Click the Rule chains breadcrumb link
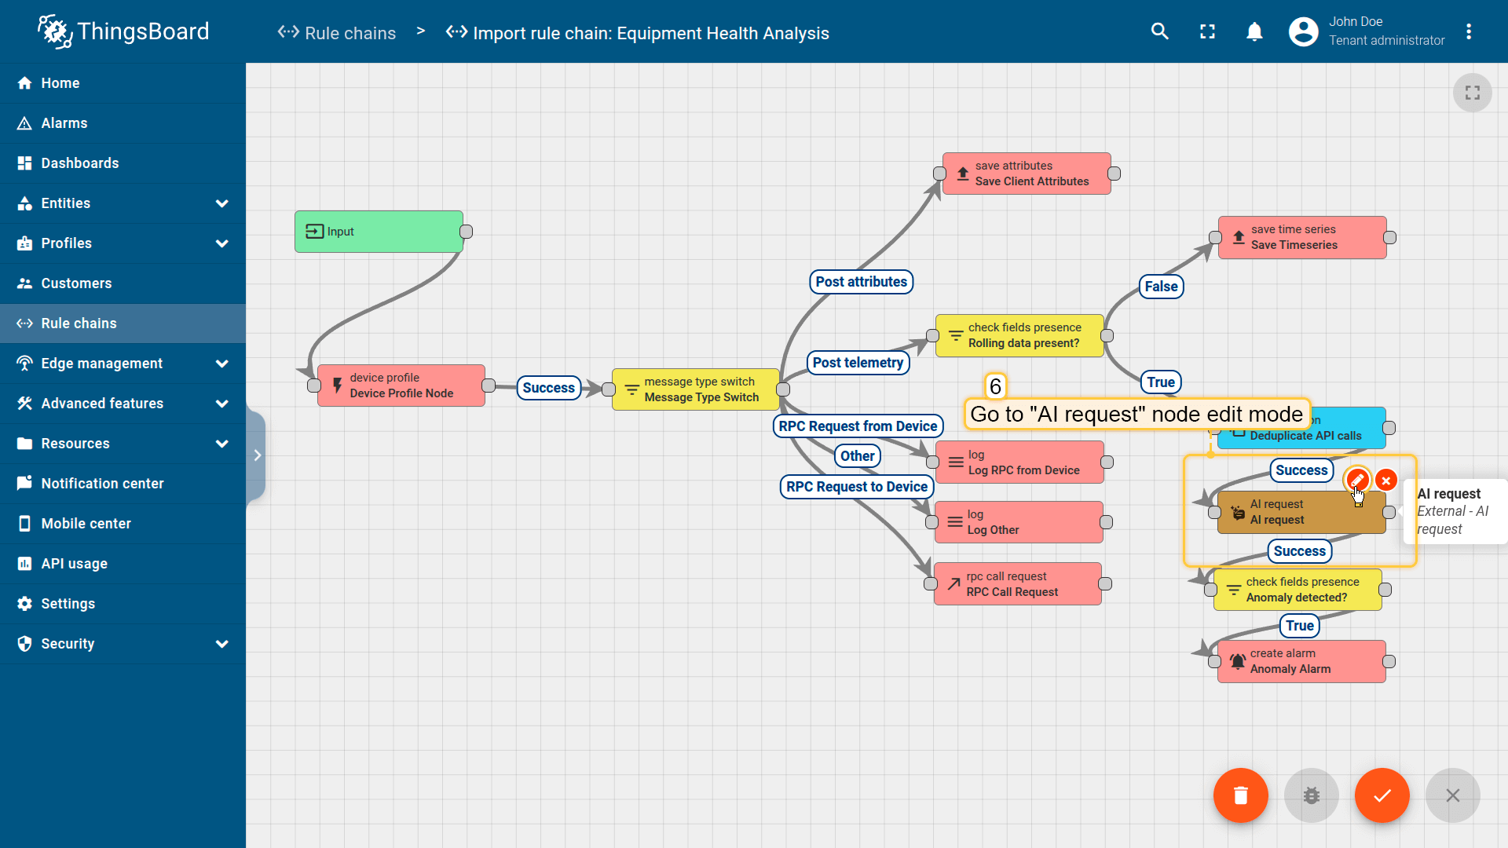Screen dimensions: 1508x848 click(337, 33)
